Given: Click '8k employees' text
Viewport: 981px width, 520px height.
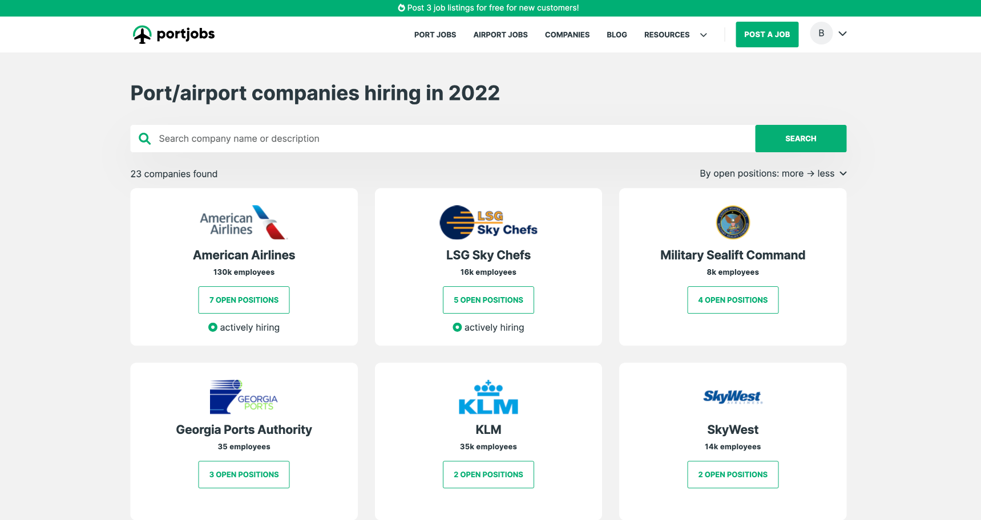Looking at the screenshot, I should click(x=733, y=272).
